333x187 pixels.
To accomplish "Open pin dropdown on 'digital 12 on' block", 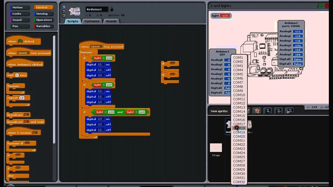I will 100,91.
